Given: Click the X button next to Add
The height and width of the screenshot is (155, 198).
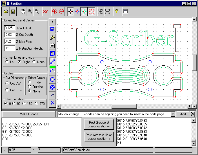Looking at the screenshot, I should point(193,114).
